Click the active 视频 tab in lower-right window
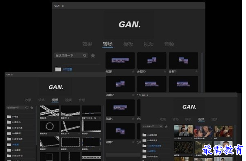Viewport: 246px width, 161px height. 201,119
